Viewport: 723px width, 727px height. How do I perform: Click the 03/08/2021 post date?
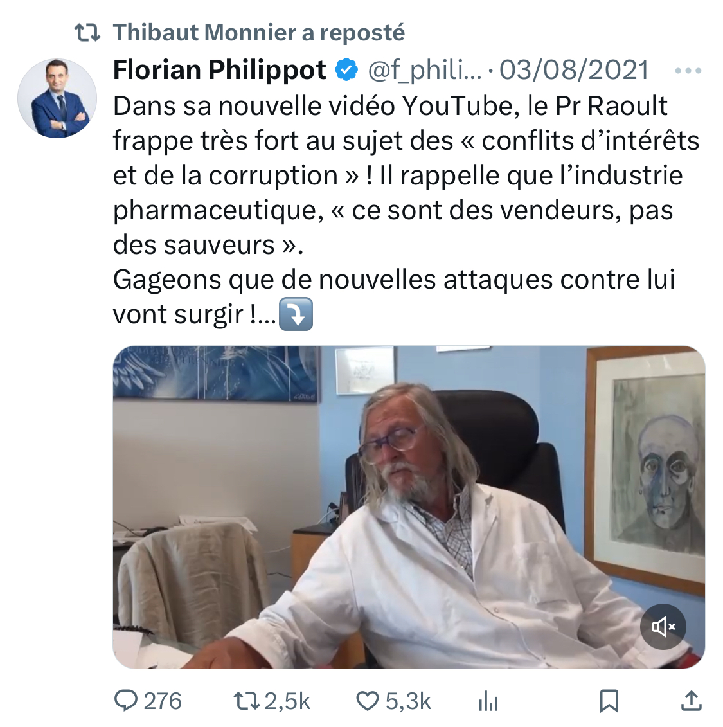[x=574, y=70]
